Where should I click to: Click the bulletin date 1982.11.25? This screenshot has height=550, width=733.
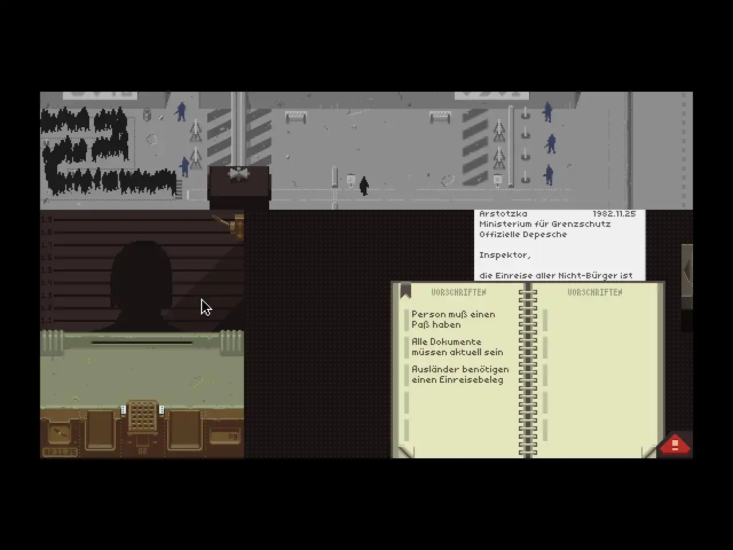[x=614, y=214]
